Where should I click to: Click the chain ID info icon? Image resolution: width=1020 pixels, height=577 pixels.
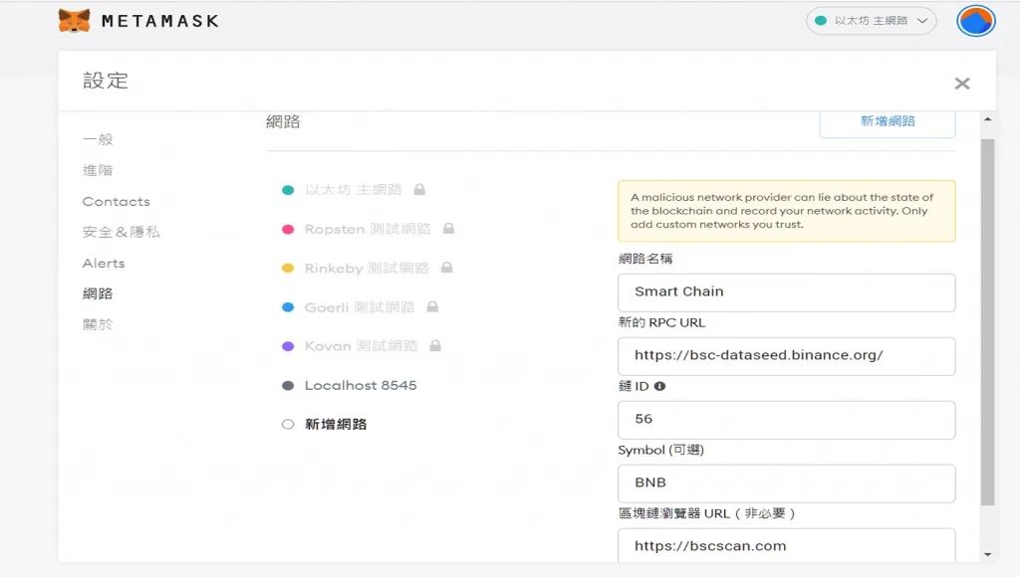659,386
